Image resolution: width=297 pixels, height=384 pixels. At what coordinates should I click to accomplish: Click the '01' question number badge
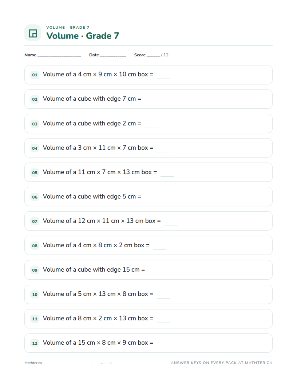pyautogui.click(x=35, y=75)
